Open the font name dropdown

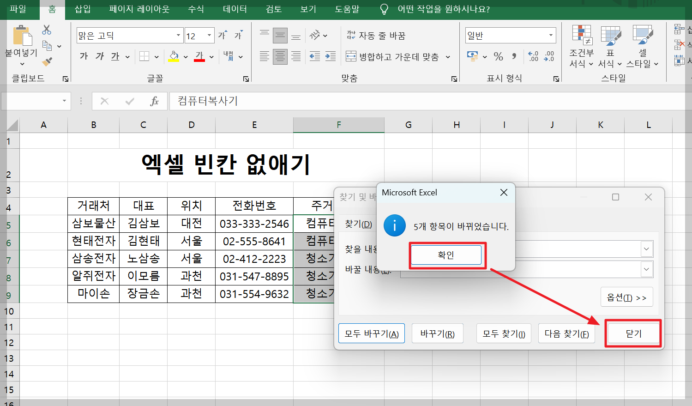pos(178,35)
